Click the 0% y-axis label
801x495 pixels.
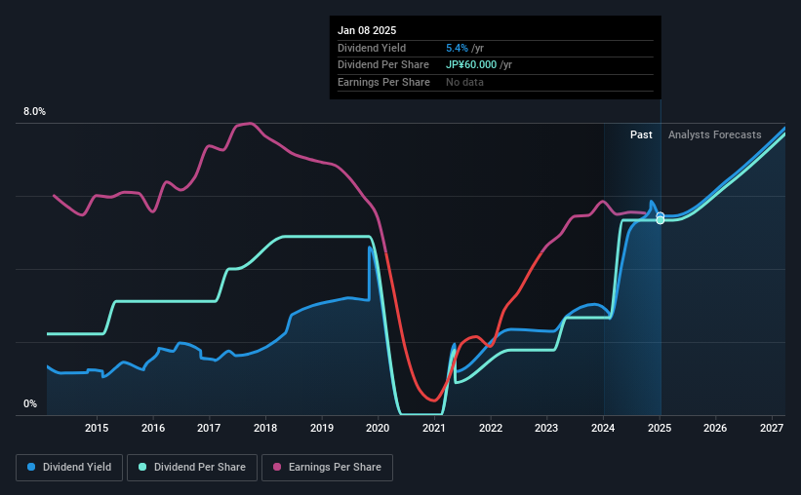click(x=30, y=403)
